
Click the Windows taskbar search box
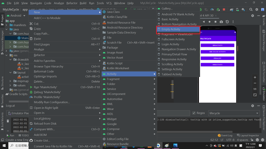(x=19, y=145)
